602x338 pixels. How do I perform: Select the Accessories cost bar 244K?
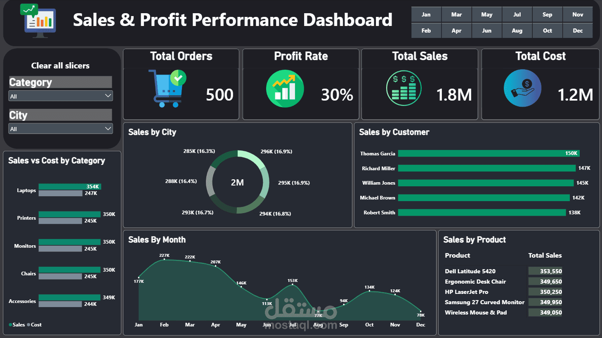[60, 304]
